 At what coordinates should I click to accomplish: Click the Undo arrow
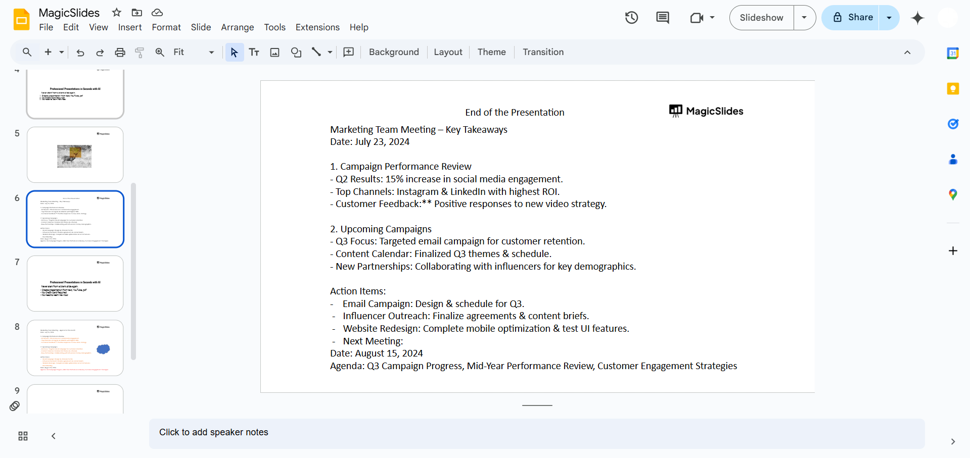(80, 53)
